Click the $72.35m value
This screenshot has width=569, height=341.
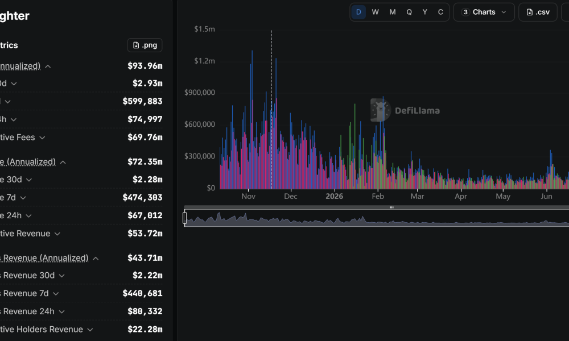(145, 161)
